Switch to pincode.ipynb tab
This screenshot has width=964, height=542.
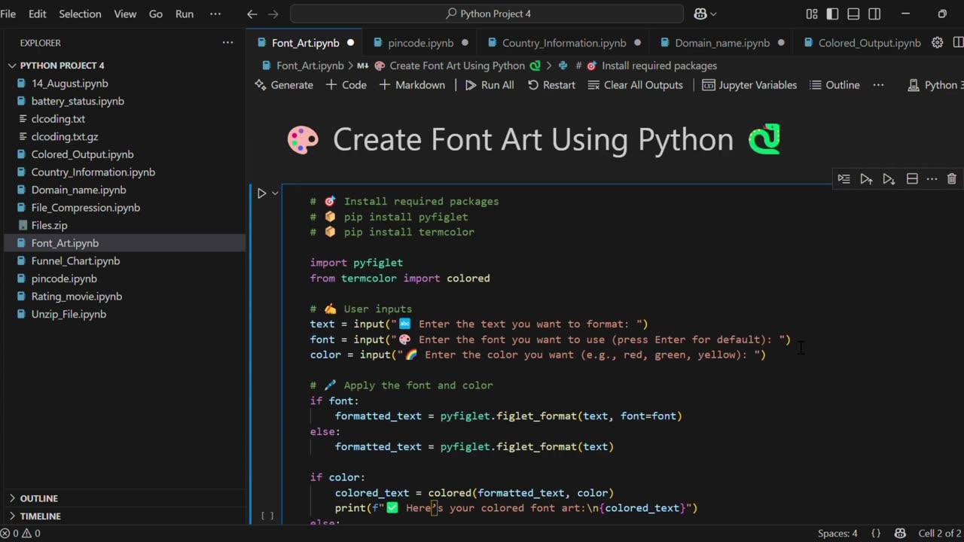(420, 43)
